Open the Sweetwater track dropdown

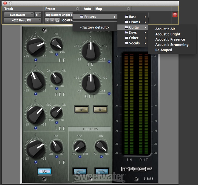click(x=19, y=15)
